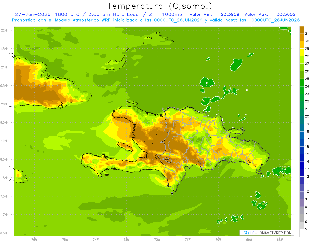Click the "1.5N" latitude tick label
314x243 pixels.
pyautogui.click(x=4, y=49)
